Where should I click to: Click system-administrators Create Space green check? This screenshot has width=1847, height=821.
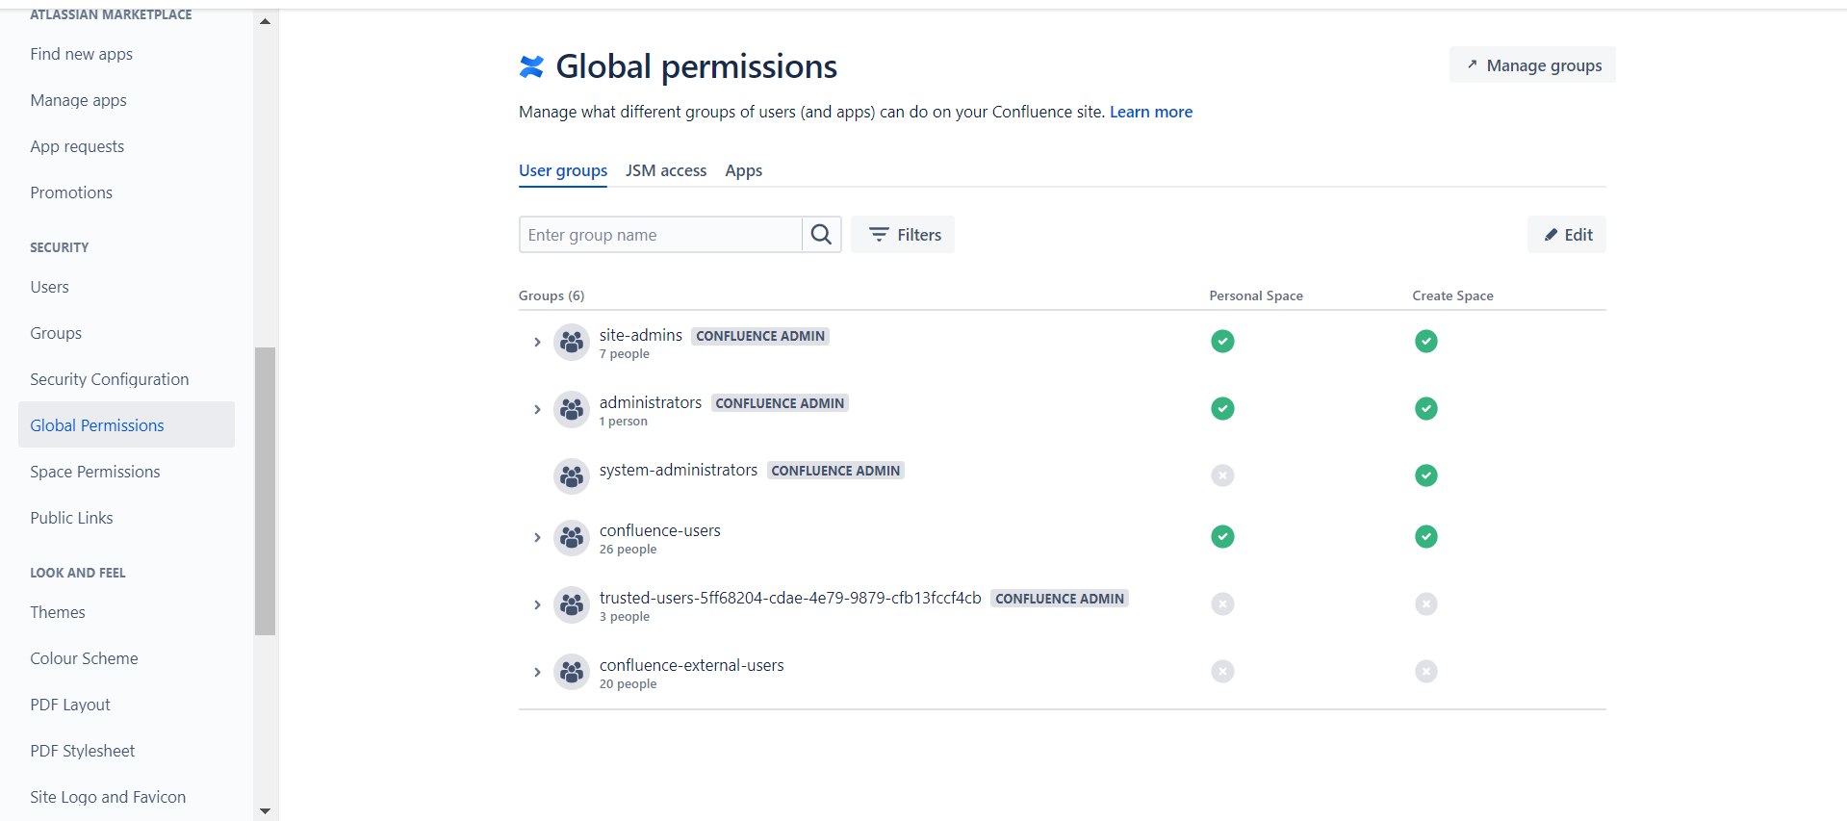click(x=1426, y=475)
